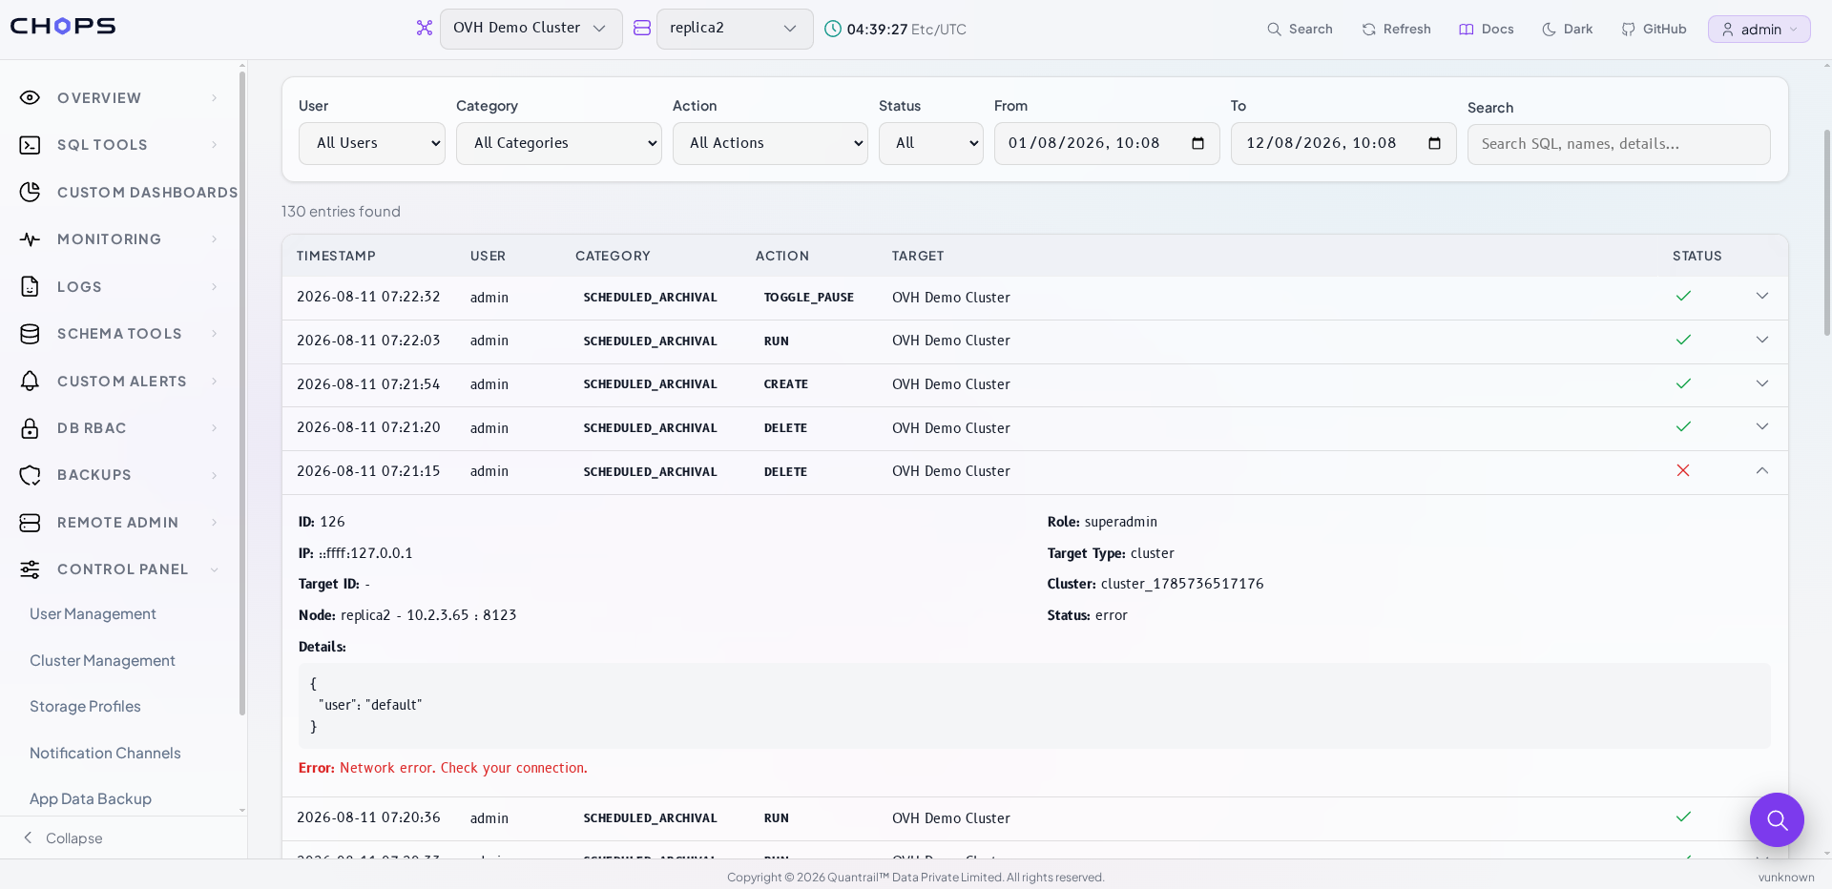Expand the 07:22:03 RUN entry details
1832x889 pixels.
(x=1762, y=341)
